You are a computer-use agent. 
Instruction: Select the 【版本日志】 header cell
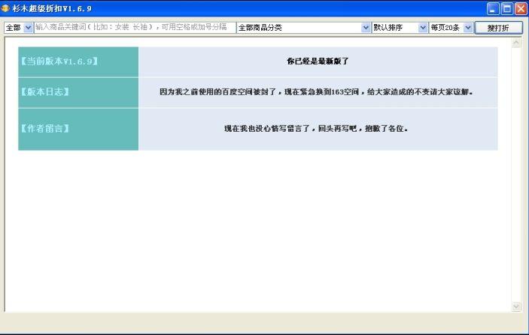pyautogui.click(x=78, y=92)
